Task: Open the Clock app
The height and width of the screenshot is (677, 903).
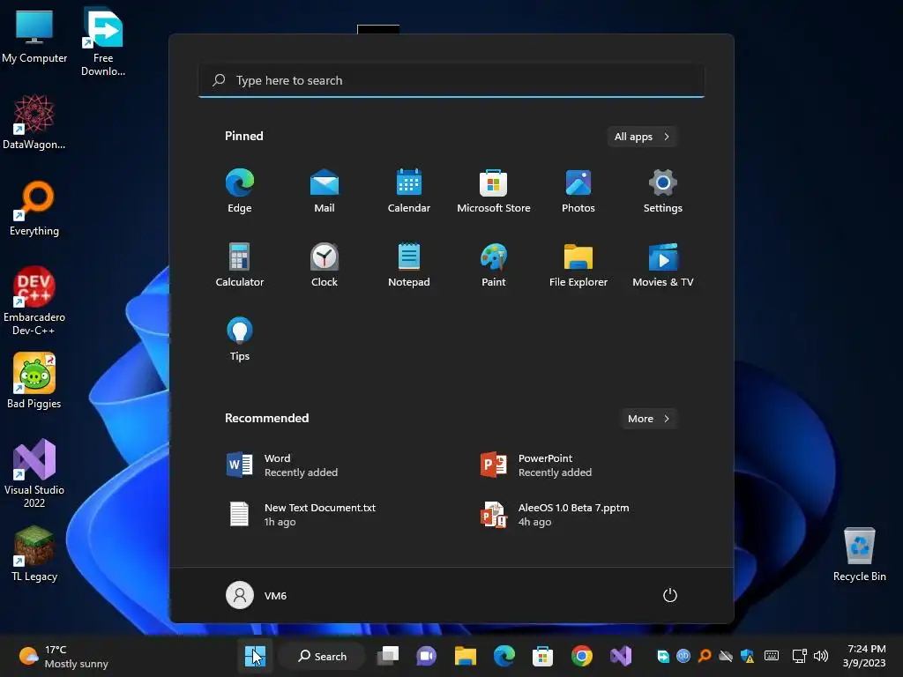Action: click(x=325, y=264)
